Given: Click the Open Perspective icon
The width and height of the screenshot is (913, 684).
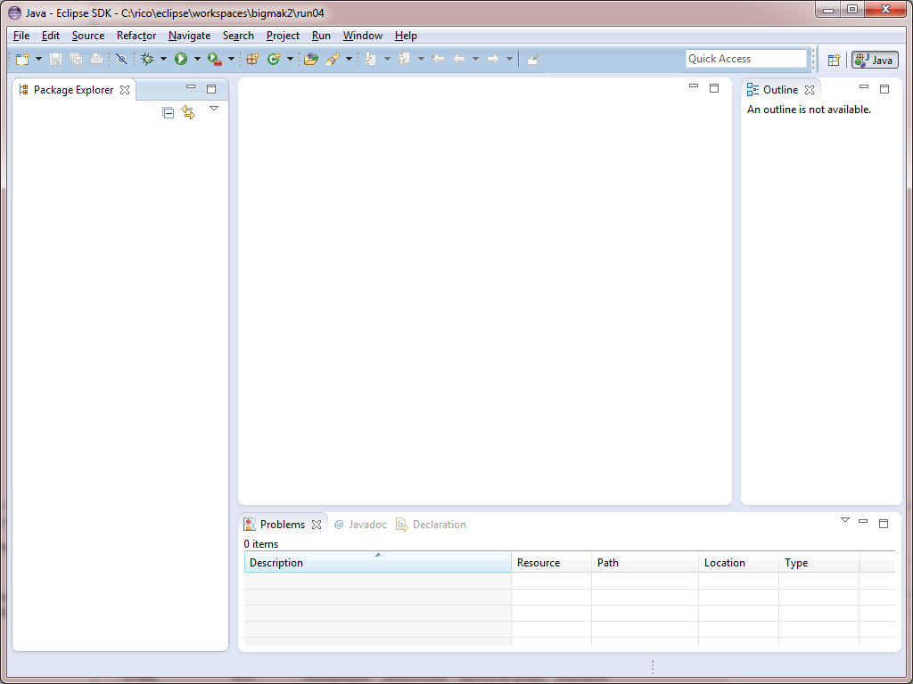Looking at the screenshot, I should point(834,60).
